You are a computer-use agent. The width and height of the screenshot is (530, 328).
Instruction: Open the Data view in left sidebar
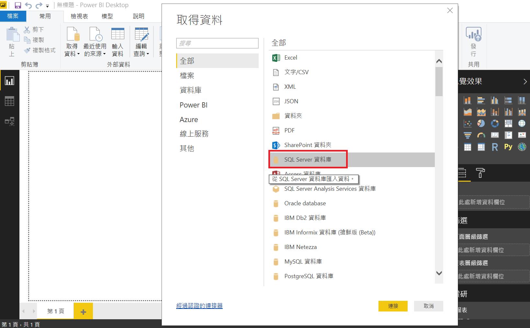click(x=9, y=101)
